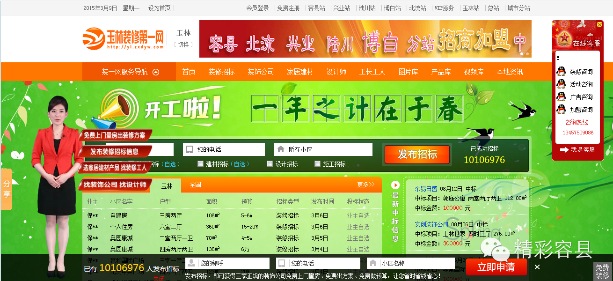The height and width of the screenshot is (281, 613).
Task: Open 玉林站 link
Action: (471, 8)
